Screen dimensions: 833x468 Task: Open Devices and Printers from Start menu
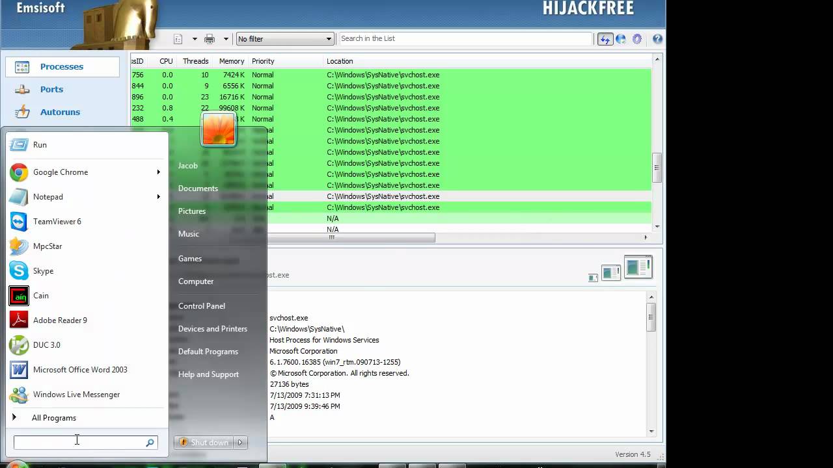point(213,329)
